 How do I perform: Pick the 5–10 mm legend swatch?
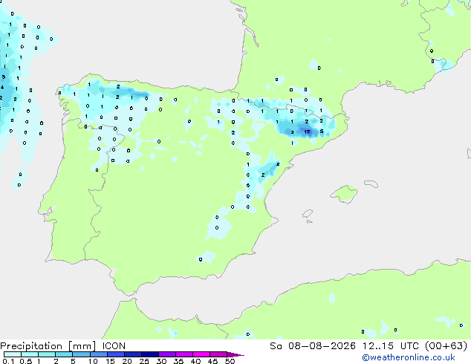click(81, 354)
